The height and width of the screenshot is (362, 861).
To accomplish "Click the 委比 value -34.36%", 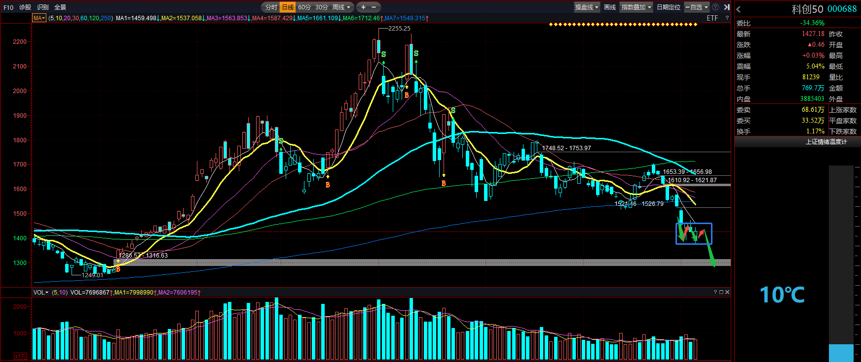I will 812,23.
